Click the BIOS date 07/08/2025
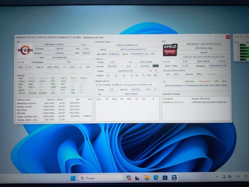Viewport: 249px width, 187px height. click(114, 54)
